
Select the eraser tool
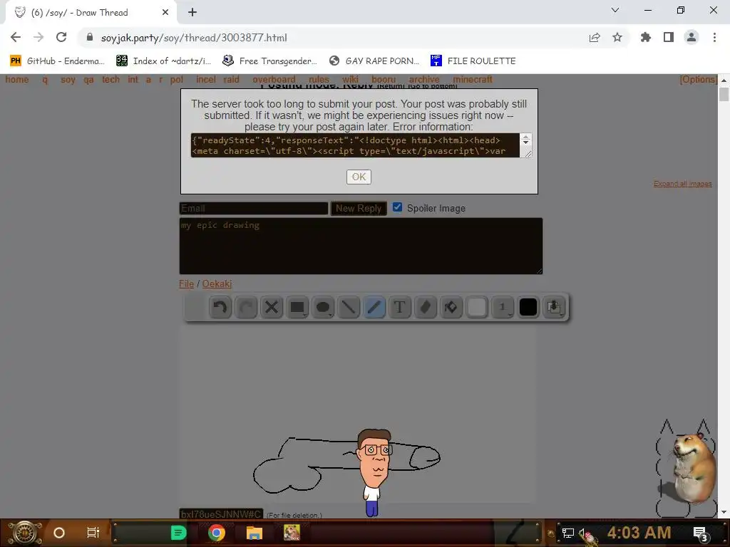click(x=426, y=307)
